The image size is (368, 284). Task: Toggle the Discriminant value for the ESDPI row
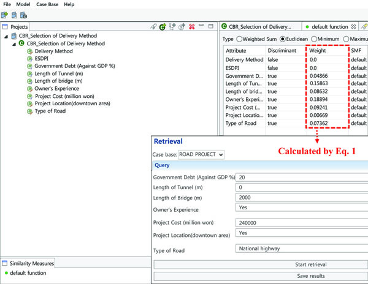click(273, 68)
